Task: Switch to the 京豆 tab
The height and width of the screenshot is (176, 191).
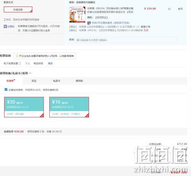Action: pyautogui.click(x=34, y=81)
